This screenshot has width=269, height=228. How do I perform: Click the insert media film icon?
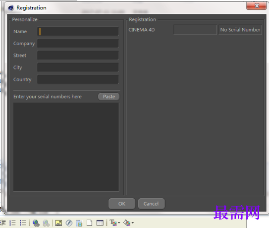79,223
